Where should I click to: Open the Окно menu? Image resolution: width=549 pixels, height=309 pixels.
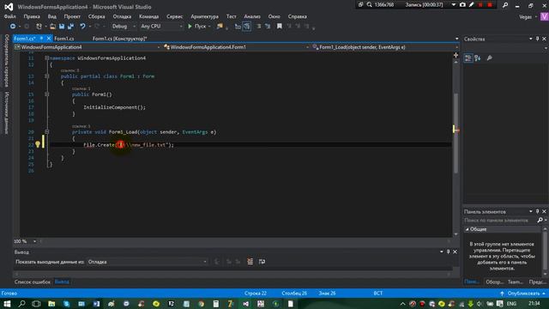coord(274,16)
